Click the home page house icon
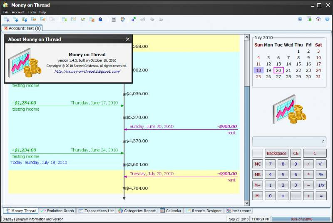 coord(318,19)
